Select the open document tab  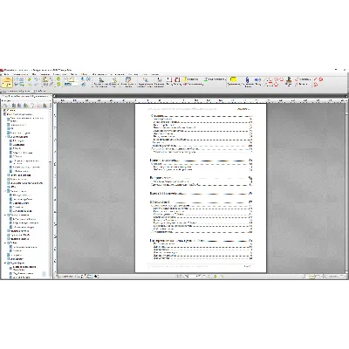[x=25, y=96]
